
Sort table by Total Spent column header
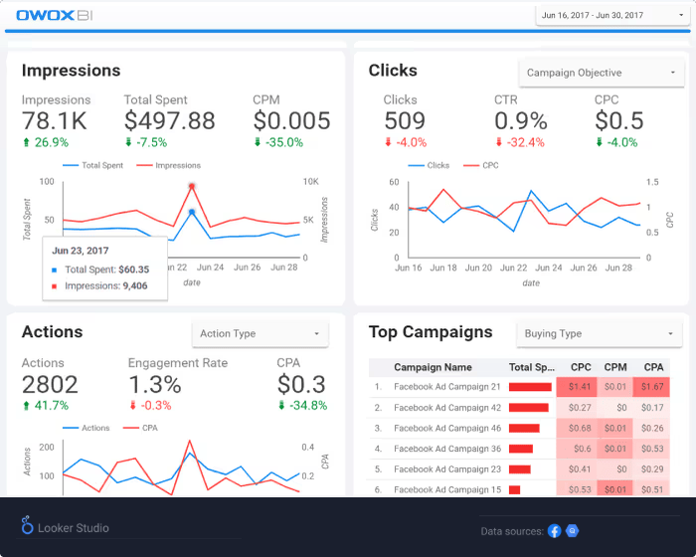531,367
